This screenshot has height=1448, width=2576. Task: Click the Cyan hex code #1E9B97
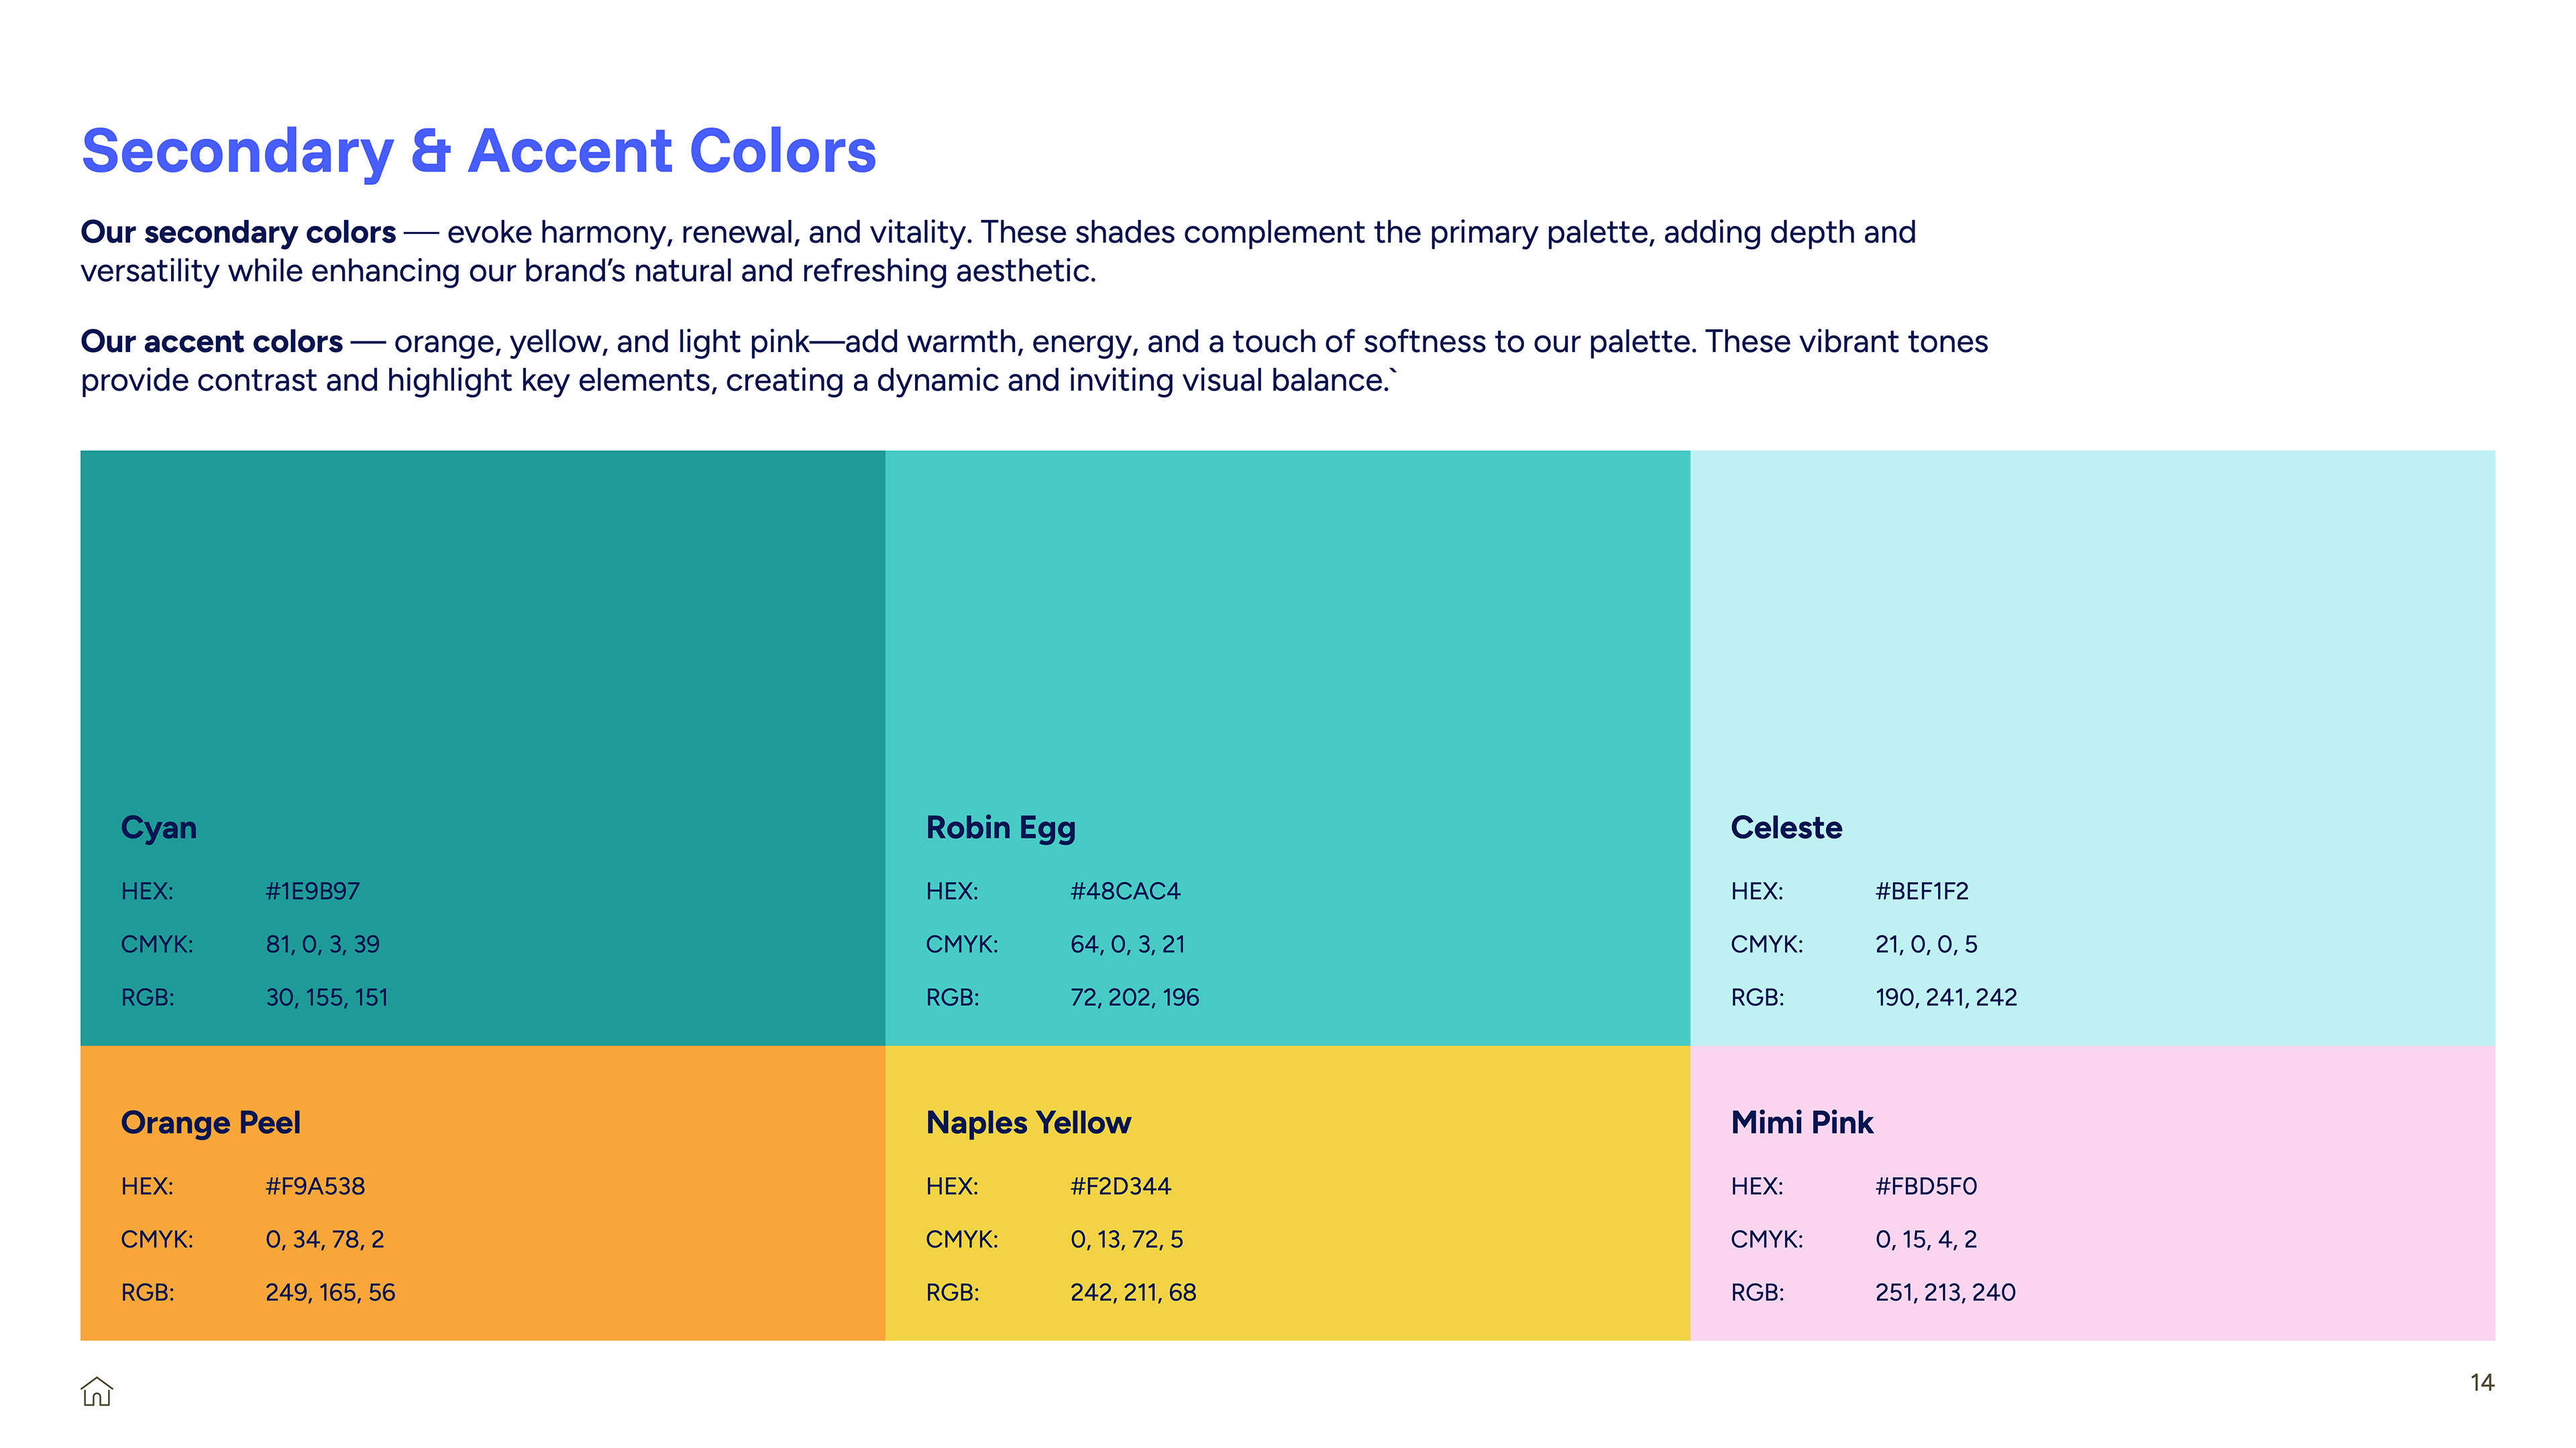coord(312,890)
